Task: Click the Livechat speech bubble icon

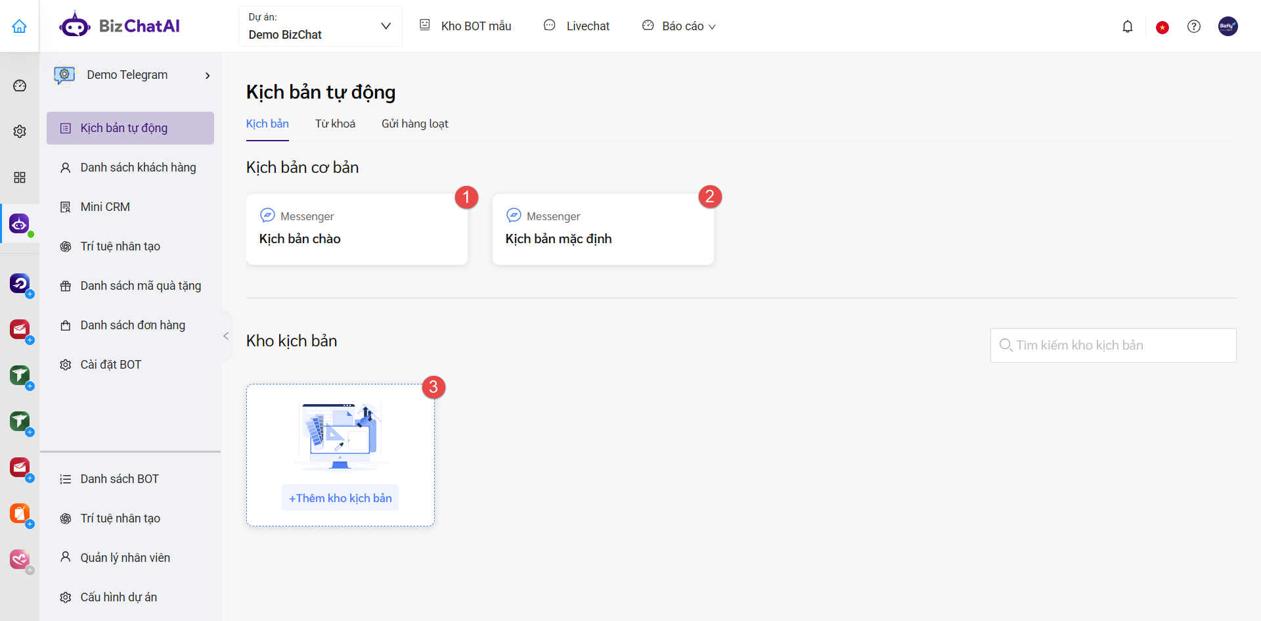Action: (x=550, y=25)
